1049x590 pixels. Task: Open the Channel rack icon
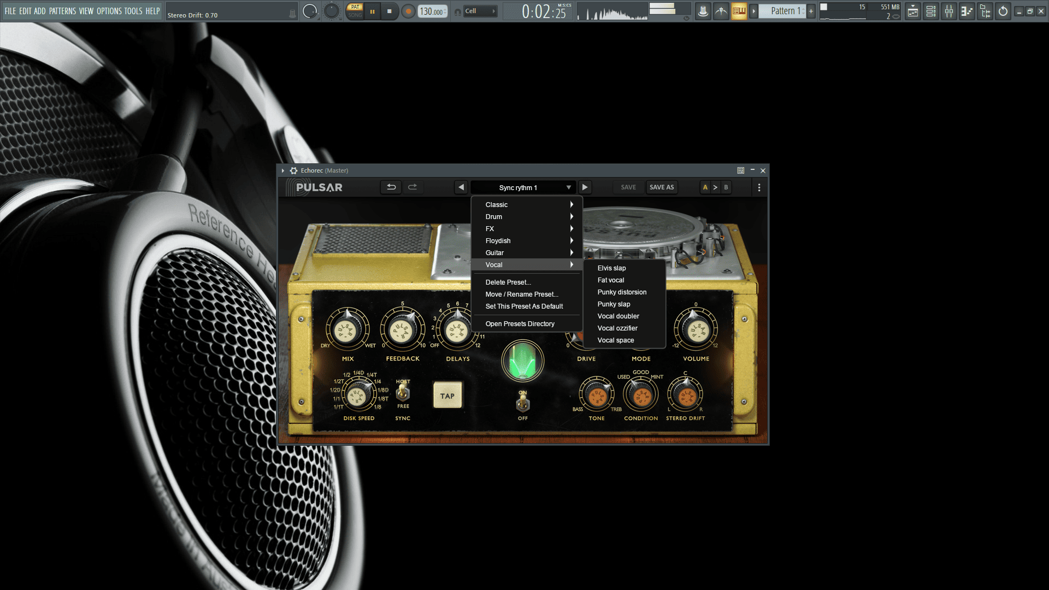[x=931, y=11]
